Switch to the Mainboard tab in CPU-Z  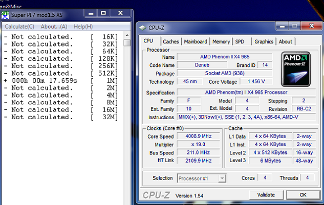click(196, 42)
